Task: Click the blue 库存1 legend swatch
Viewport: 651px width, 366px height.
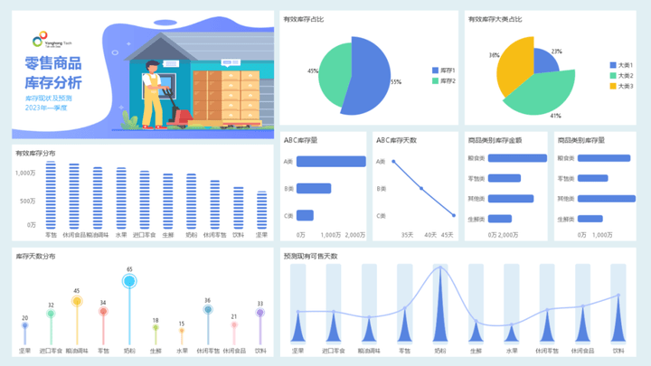Action: coord(435,70)
